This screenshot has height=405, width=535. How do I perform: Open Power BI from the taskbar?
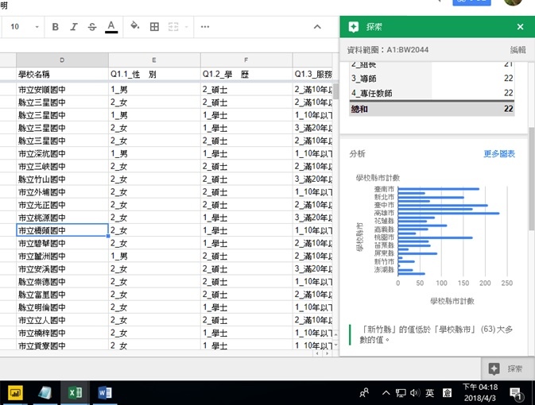click(x=15, y=393)
